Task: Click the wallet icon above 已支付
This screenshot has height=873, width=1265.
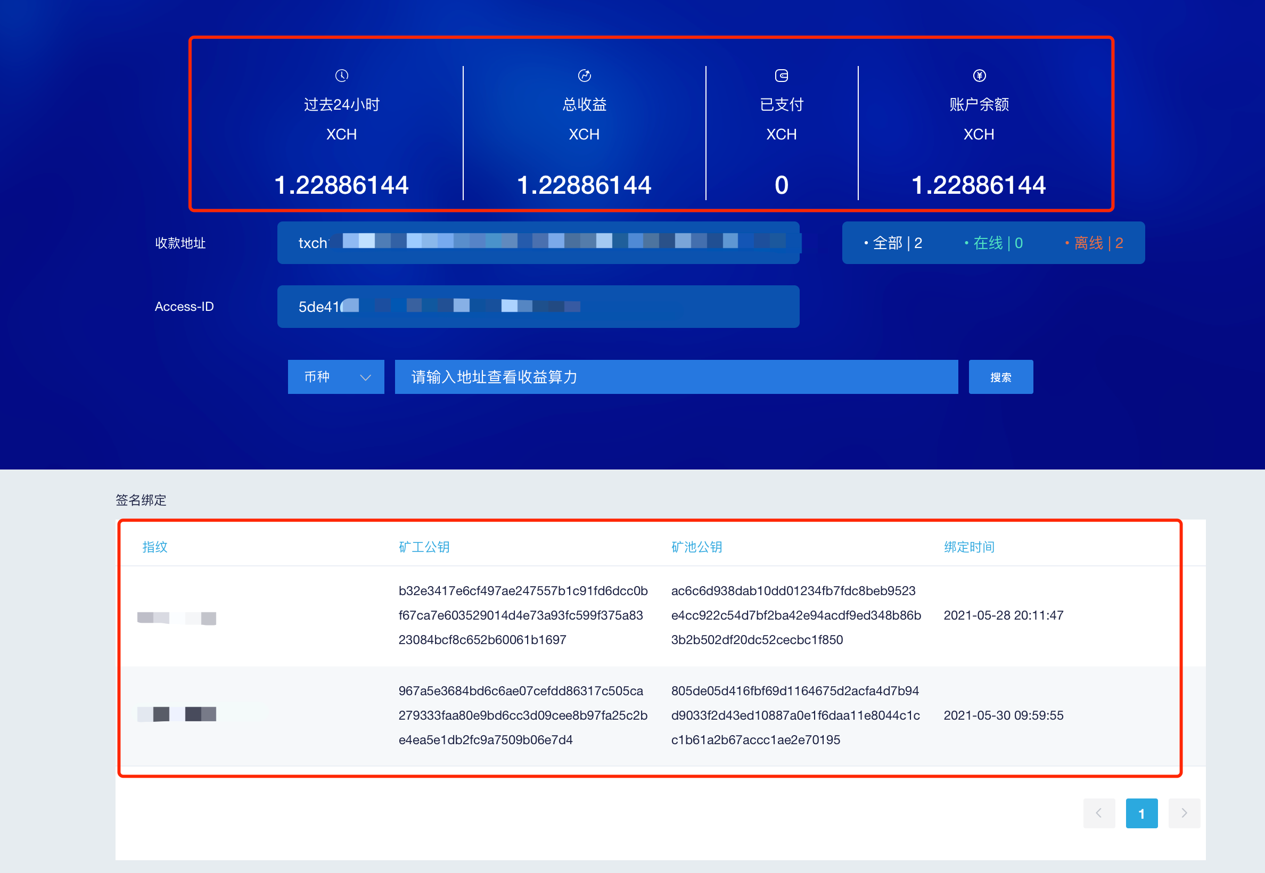Action: pos(782,76)
